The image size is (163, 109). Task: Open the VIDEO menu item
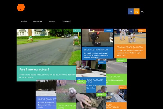[x=24, y=21]
